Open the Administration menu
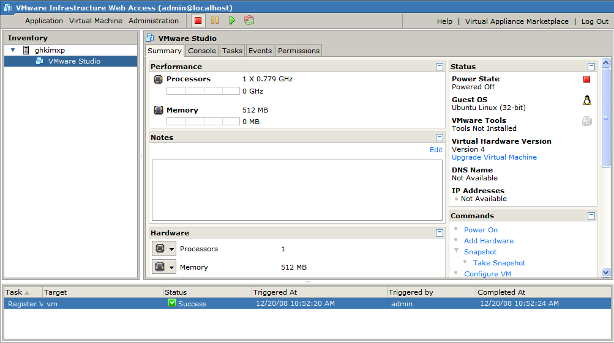Viewport: 614px width, 343px height. [x=154, y=21]
